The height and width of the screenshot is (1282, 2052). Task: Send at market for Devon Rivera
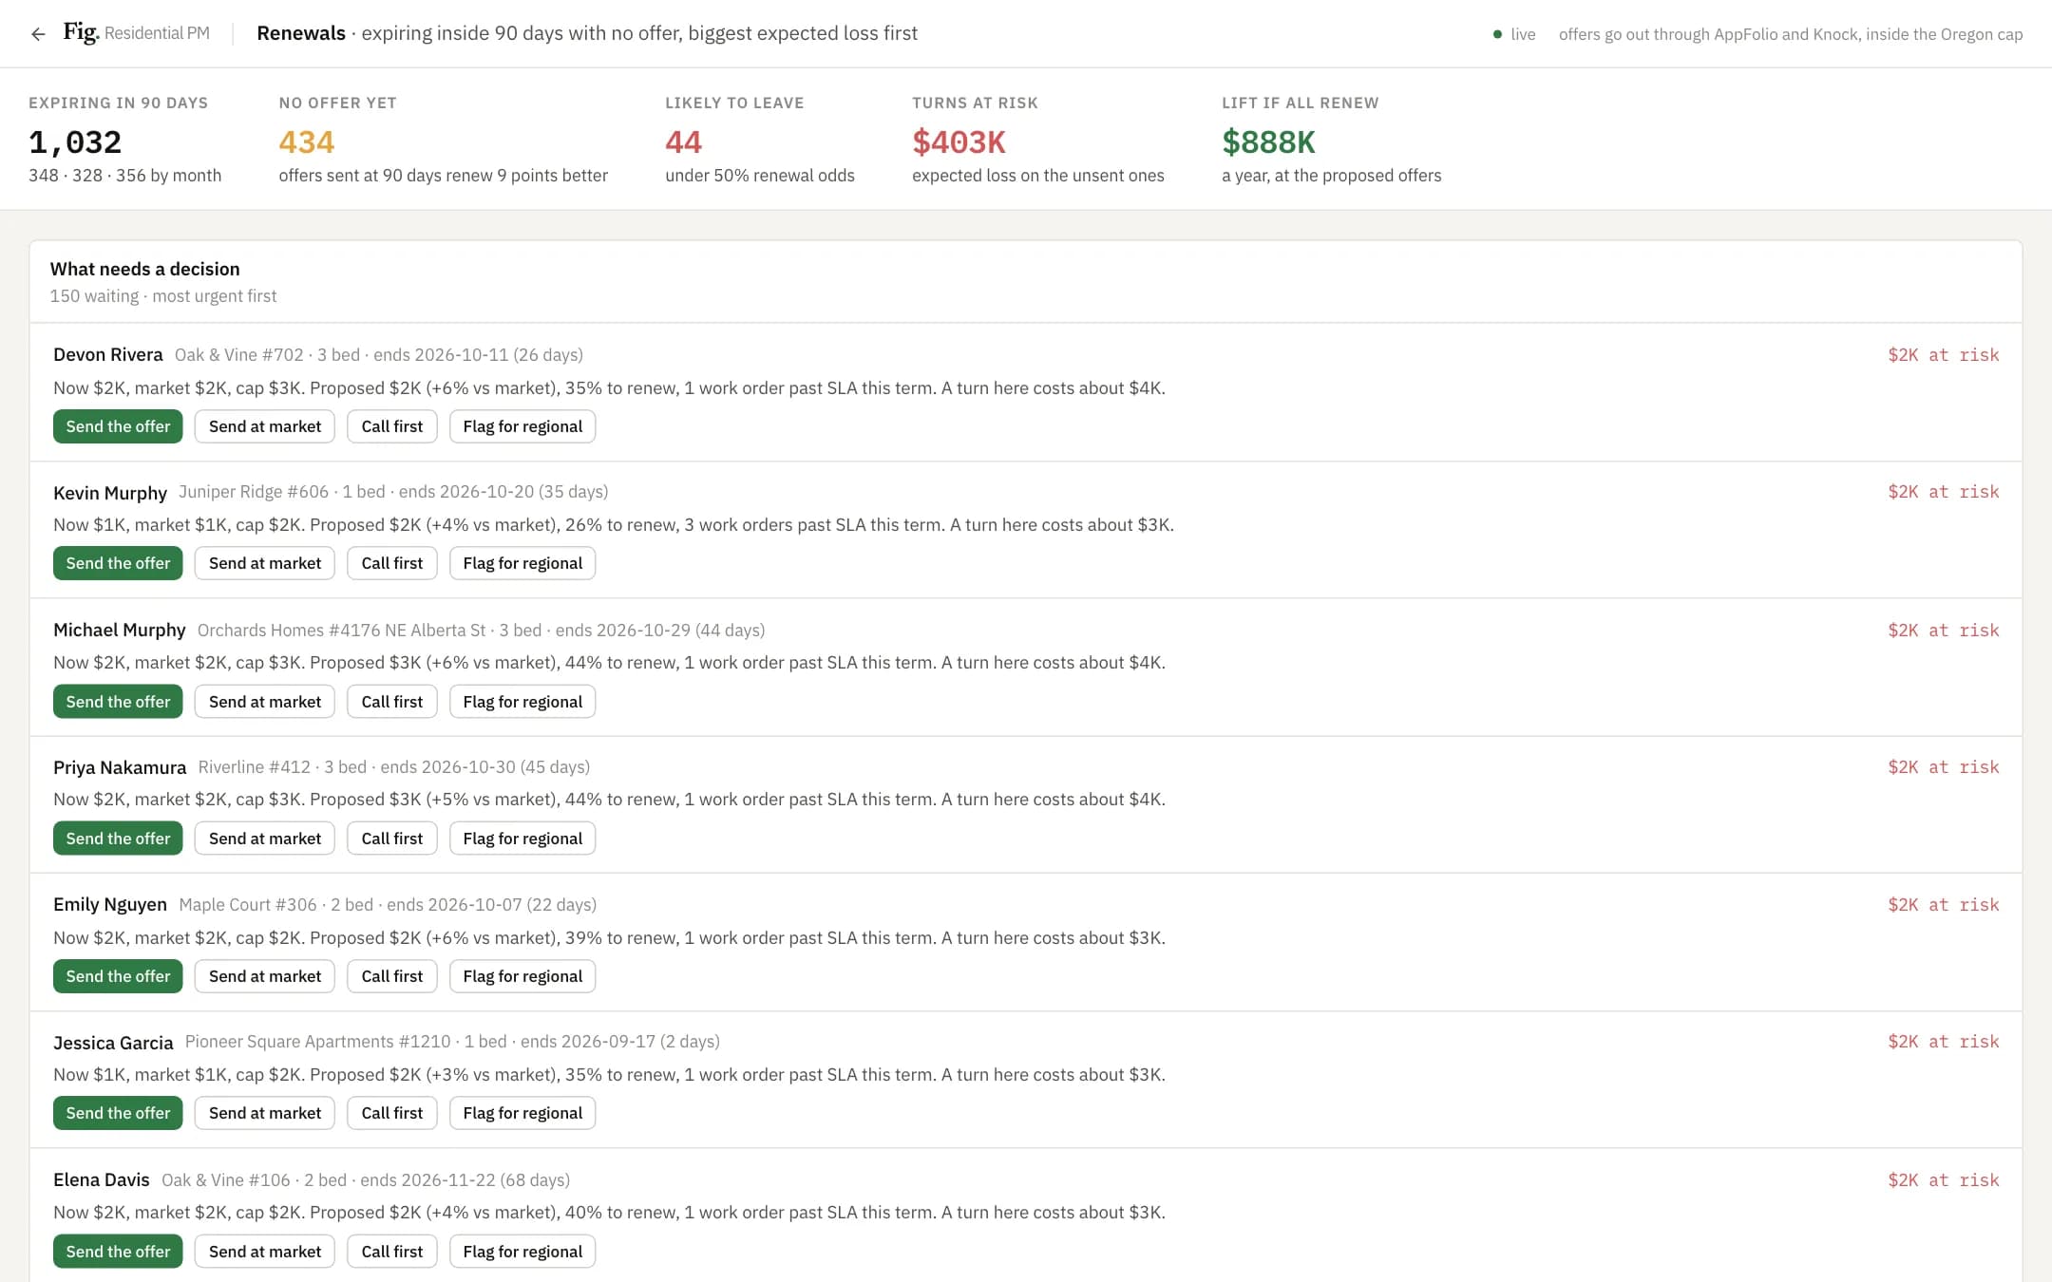[265, 426]
